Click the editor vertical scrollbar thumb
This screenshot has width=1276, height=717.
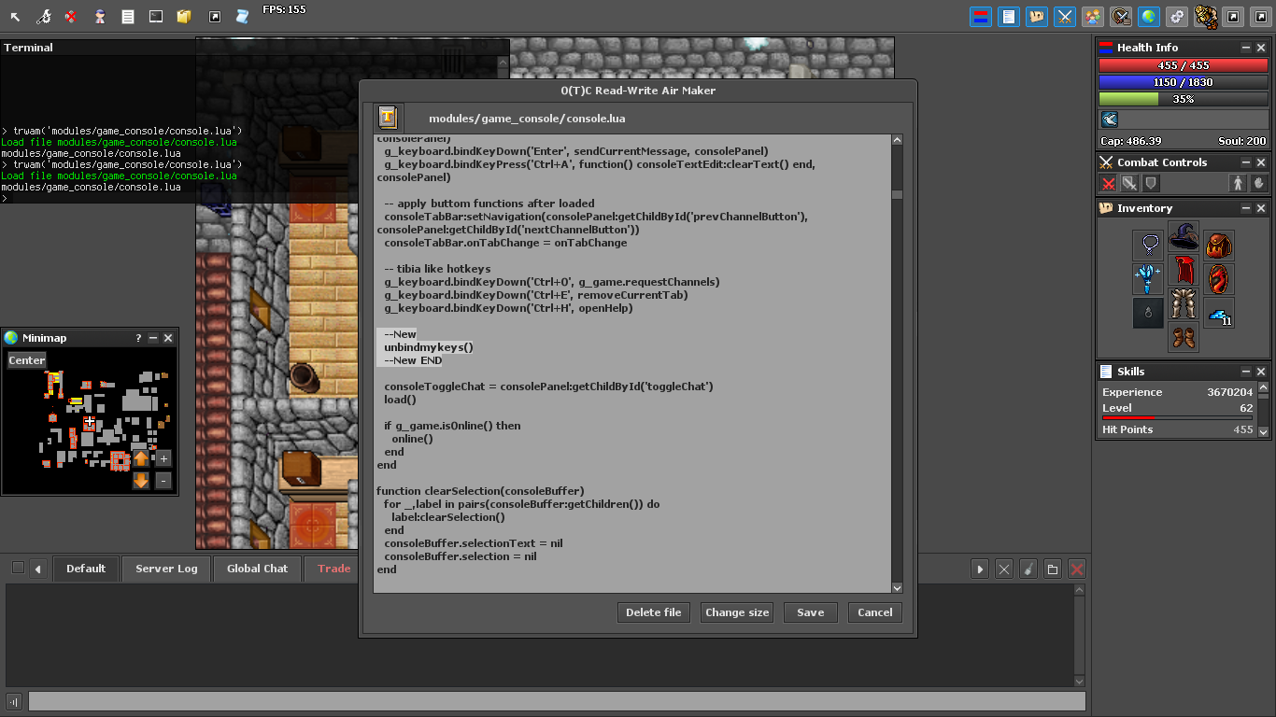pyautogui.click(x=898, y=195)
